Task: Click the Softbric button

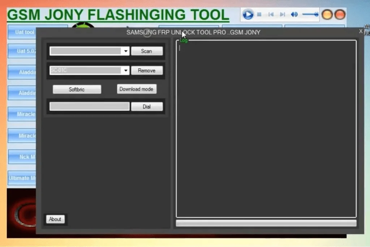Action: 77,89
